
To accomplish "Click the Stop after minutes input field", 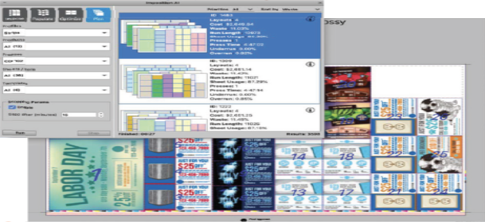I will tap(79, 115).
